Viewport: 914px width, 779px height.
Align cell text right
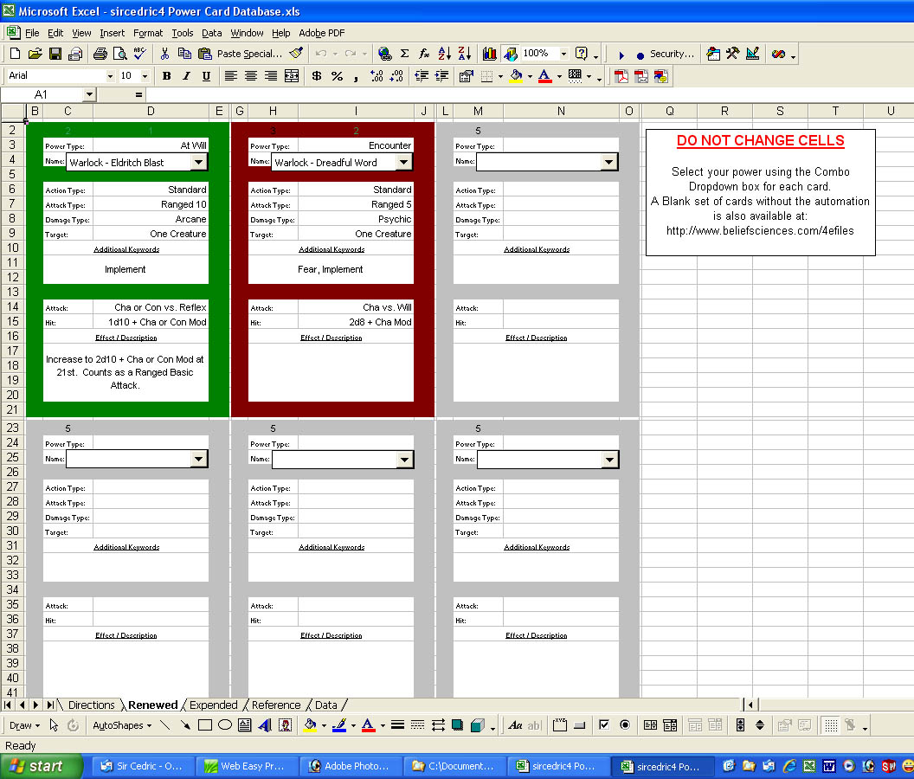pyautogui.click(x=271, y=76)
